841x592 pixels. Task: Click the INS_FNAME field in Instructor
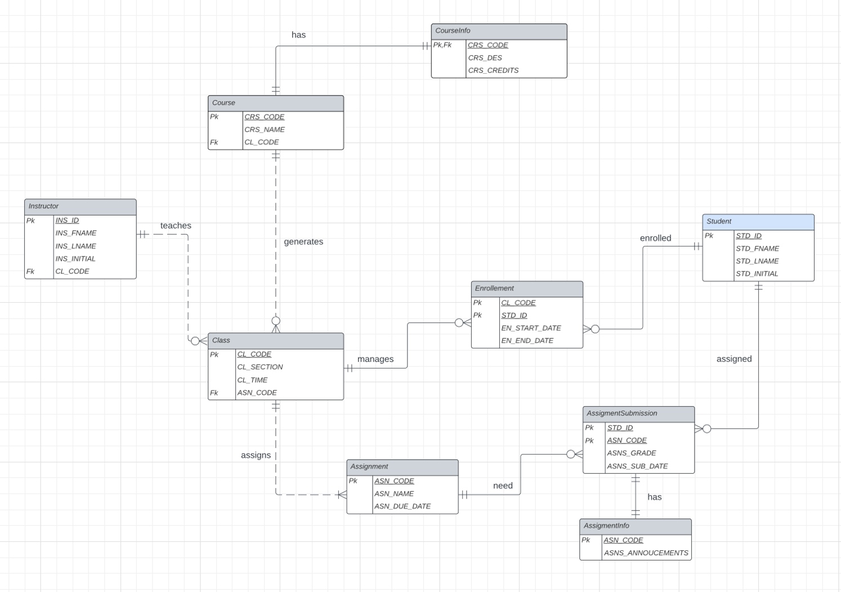(76, 232)
